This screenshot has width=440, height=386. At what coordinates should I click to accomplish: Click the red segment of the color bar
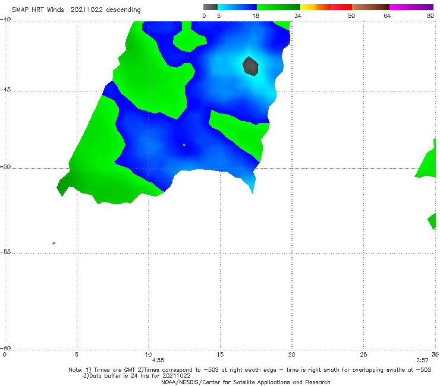click(341, 7)
